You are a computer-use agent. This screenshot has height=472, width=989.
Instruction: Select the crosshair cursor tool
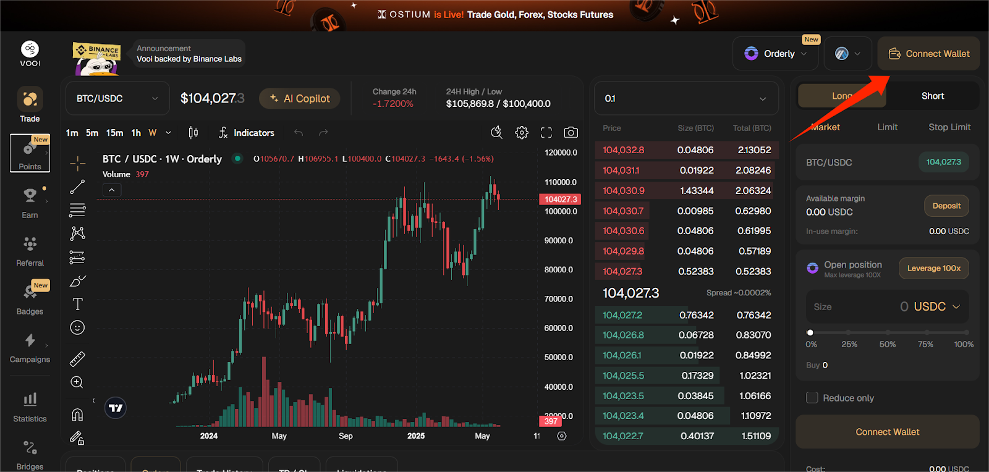[77, 163]
